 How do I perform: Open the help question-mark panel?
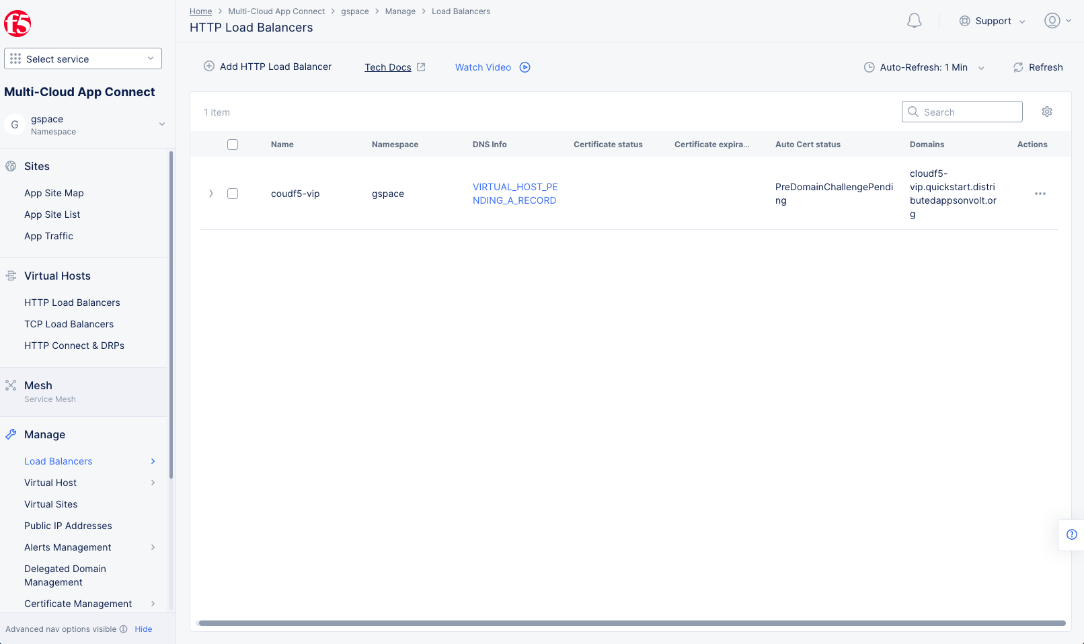1071,534
